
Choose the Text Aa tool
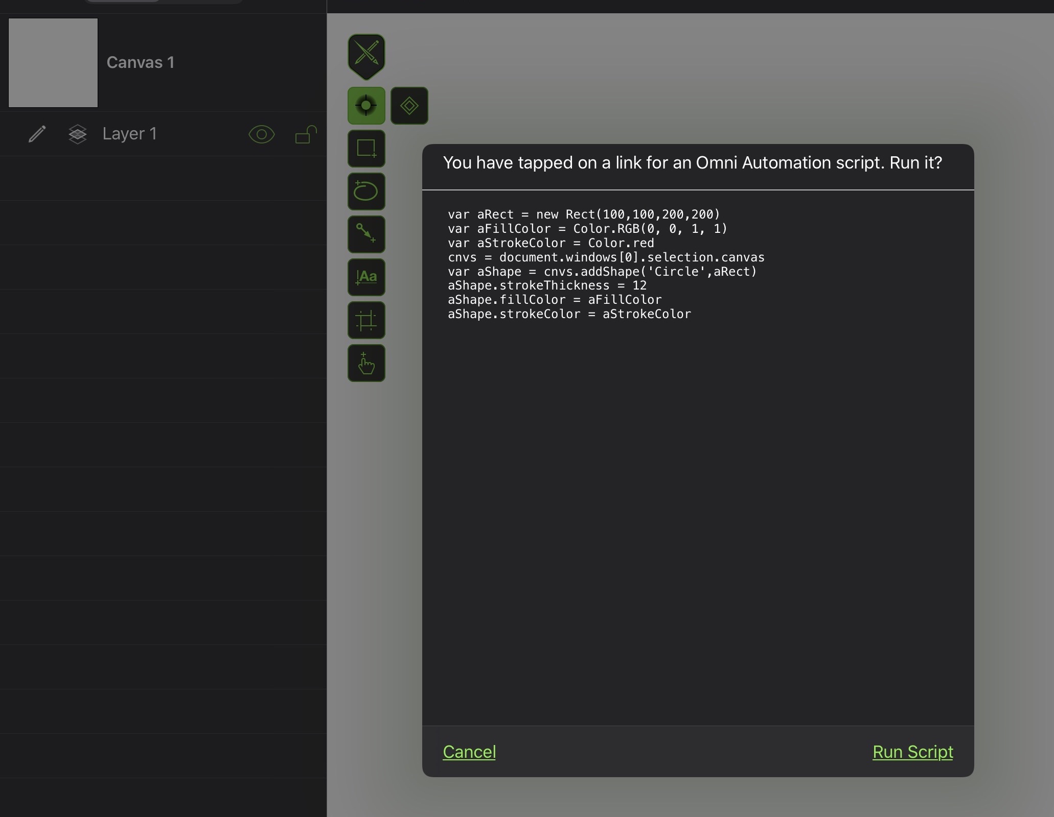pyautogui.click(x=366, y=277)
